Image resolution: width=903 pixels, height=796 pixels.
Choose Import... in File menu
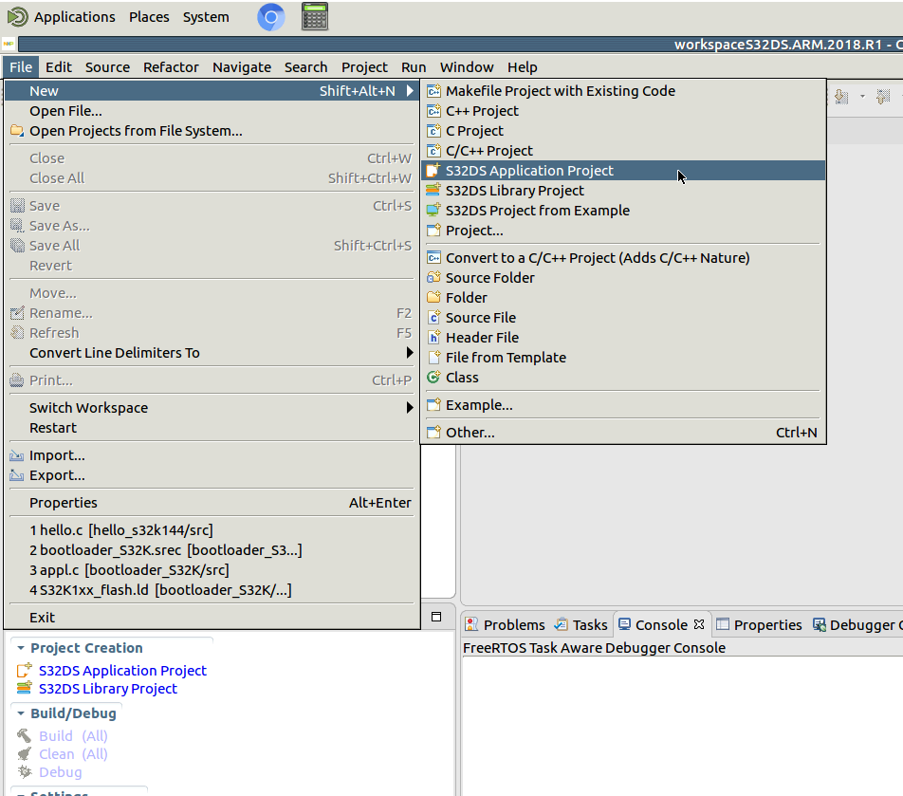212,455
